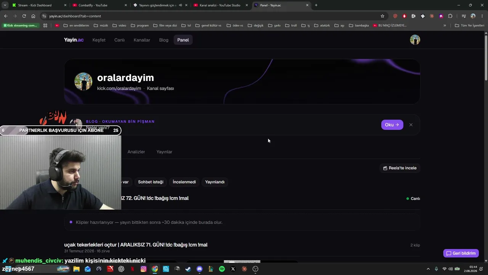This screenshot has width=488, height=275.
Task: Open the Yayin.ac logo home link
Action: tap(74, 40)
